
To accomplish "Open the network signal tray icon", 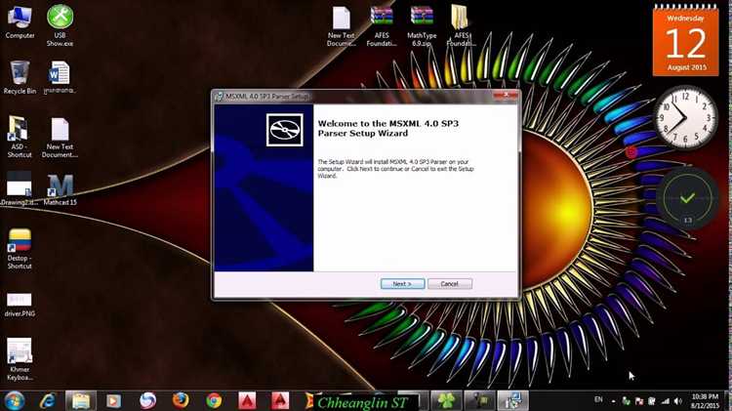I will (x=666, y=401).
